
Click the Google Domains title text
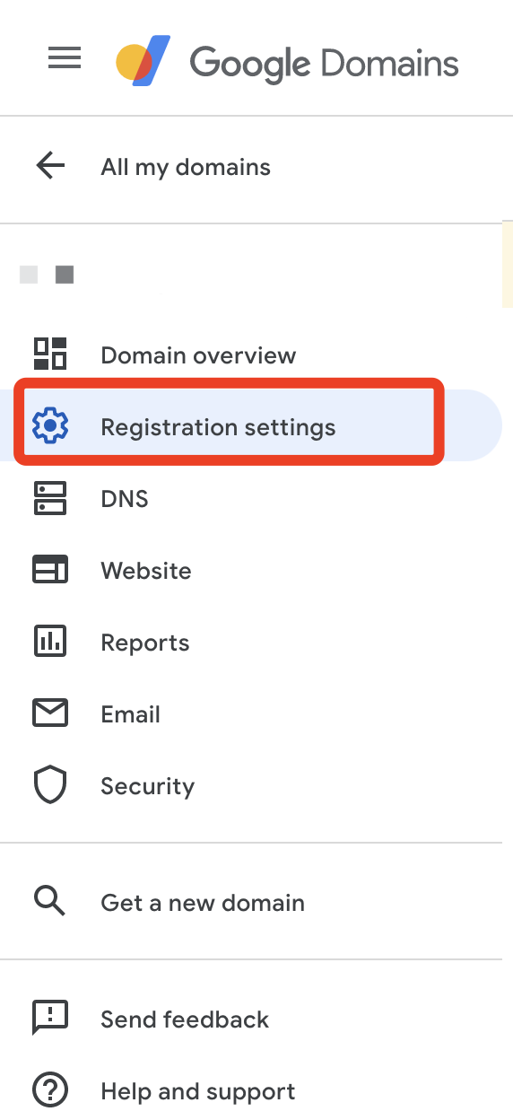pos(324,64)
